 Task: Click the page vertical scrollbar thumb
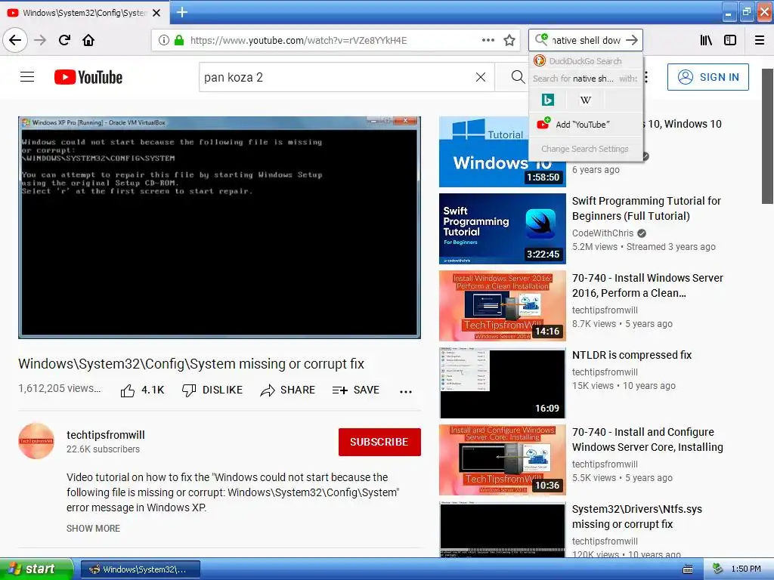(767, 136)
